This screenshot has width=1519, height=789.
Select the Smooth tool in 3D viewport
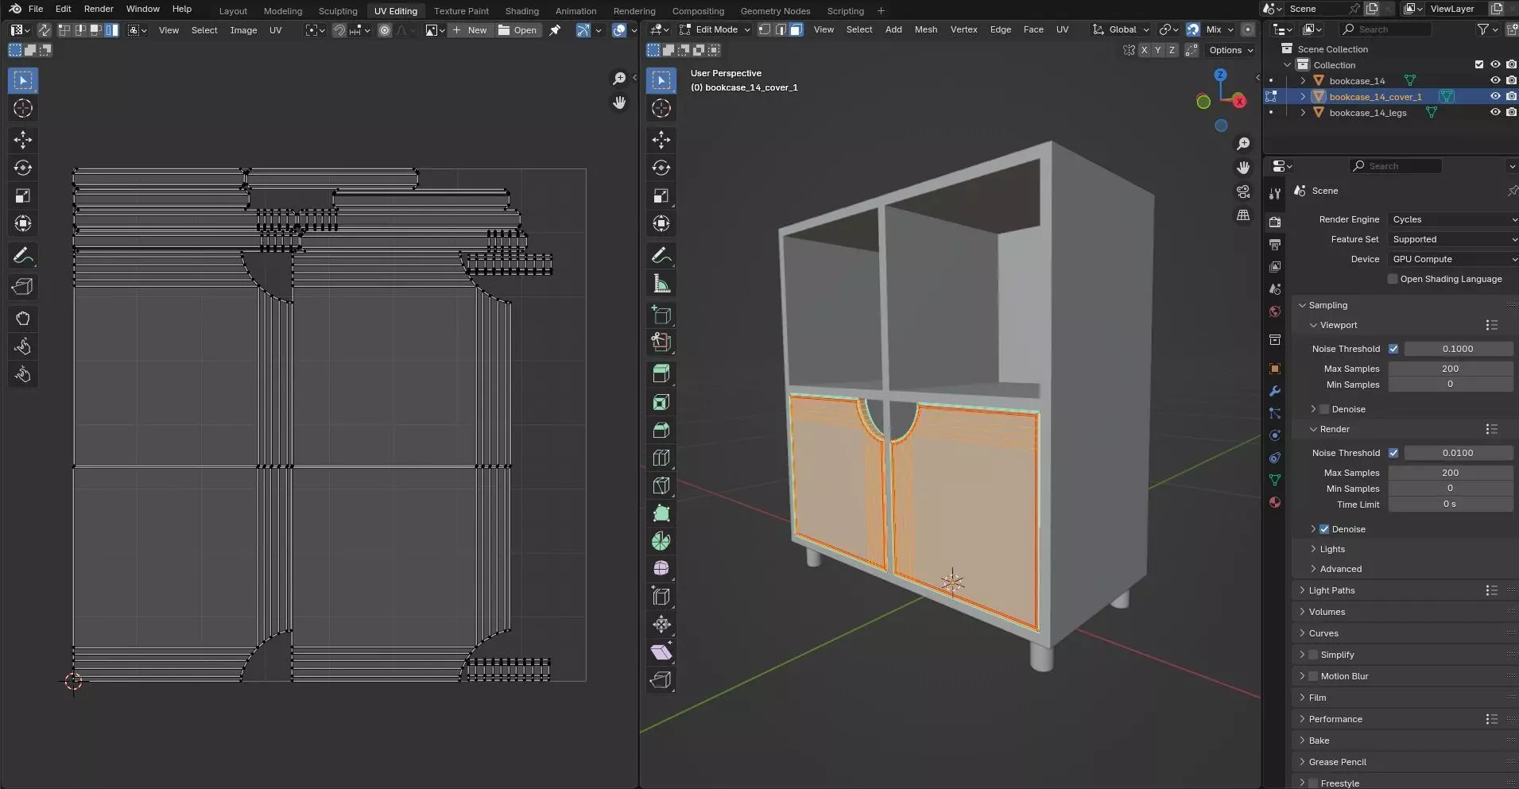pyautogui.click(x=661, y=569)
